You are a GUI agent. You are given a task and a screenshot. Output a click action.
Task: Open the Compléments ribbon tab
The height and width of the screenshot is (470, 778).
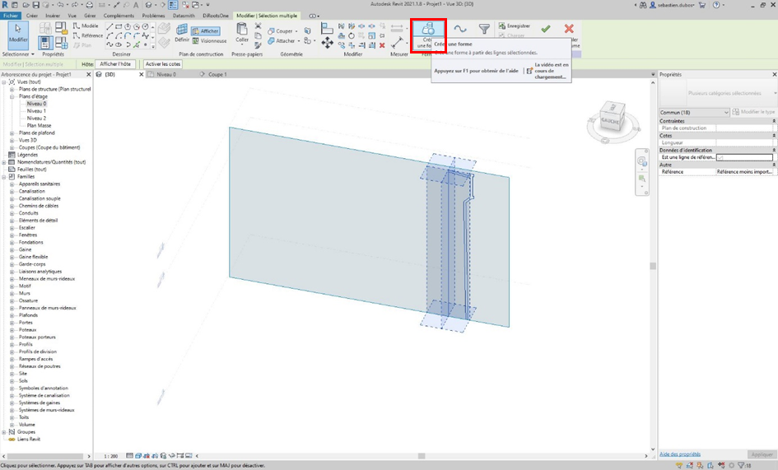(x=119, y=16)
